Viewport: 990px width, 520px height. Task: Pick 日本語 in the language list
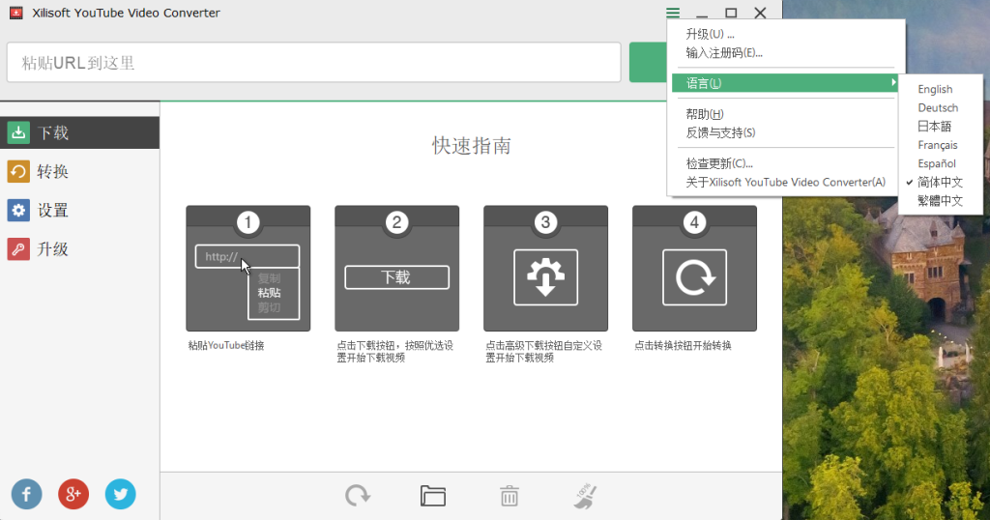[934, 126]
